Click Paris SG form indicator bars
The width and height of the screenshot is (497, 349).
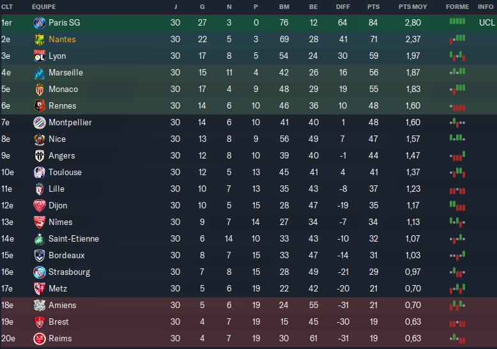tap(457, 22)
